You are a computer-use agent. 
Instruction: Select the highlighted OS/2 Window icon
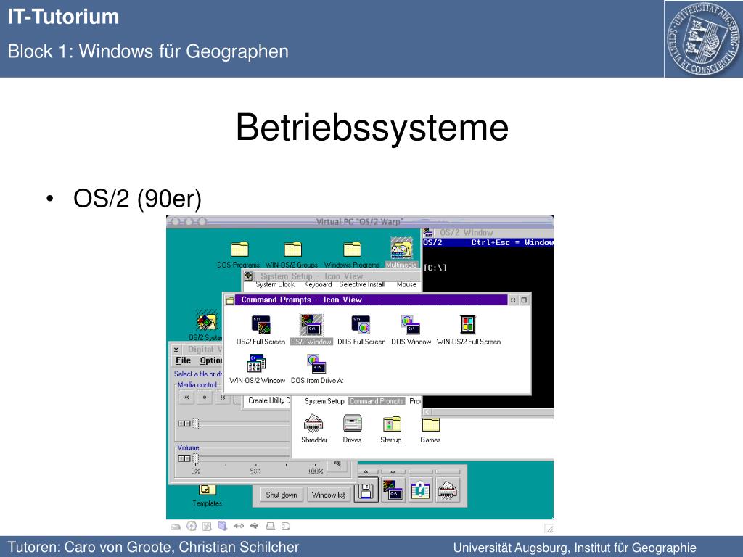pyautogui.click(x=311, y=324)
